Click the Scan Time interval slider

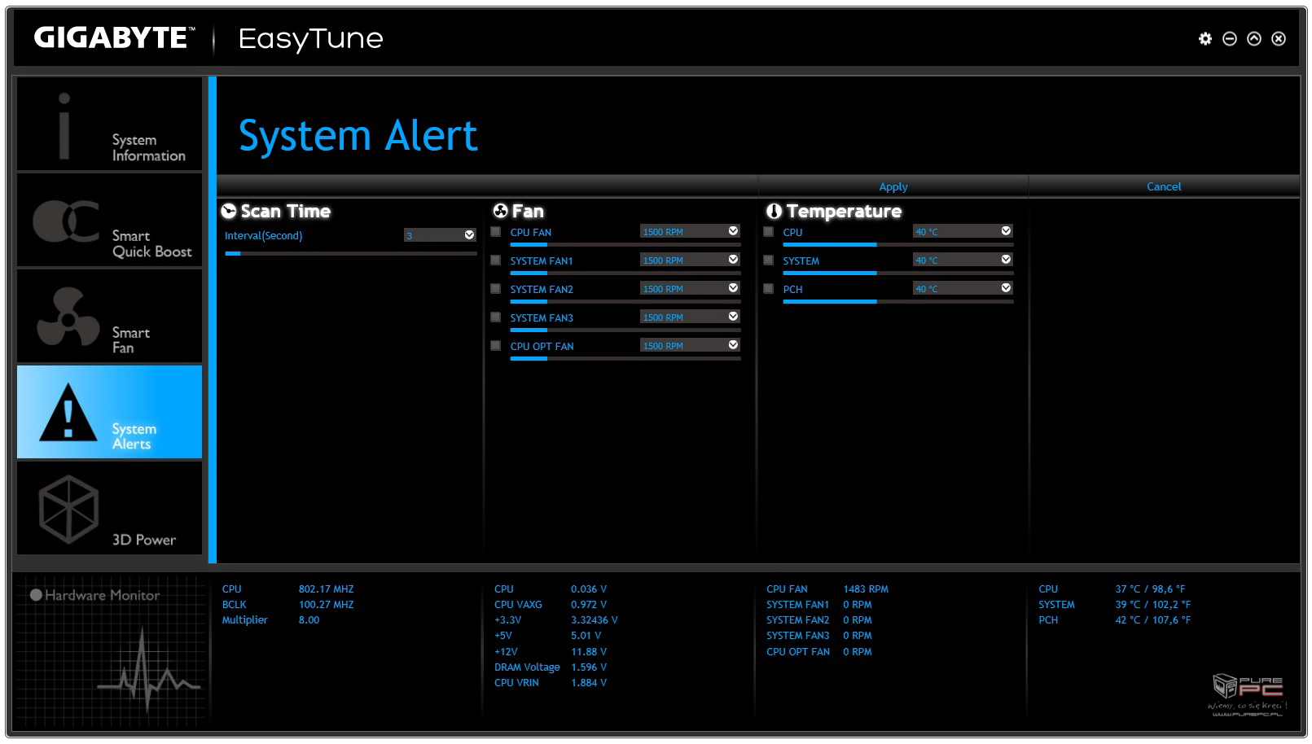click(351, 254)
